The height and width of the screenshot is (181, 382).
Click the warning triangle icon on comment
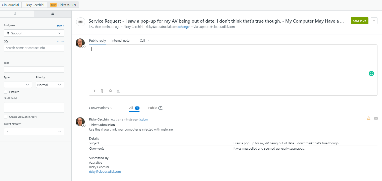[369, 118]
